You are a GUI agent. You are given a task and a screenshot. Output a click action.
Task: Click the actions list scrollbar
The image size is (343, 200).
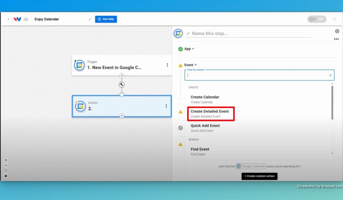(x=332, y=103)
